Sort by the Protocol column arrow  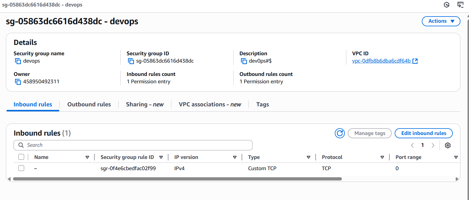382,157
